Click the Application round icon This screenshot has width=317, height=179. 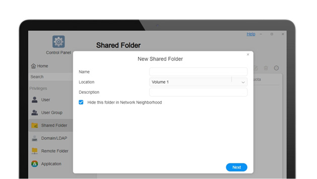point(35,164)
